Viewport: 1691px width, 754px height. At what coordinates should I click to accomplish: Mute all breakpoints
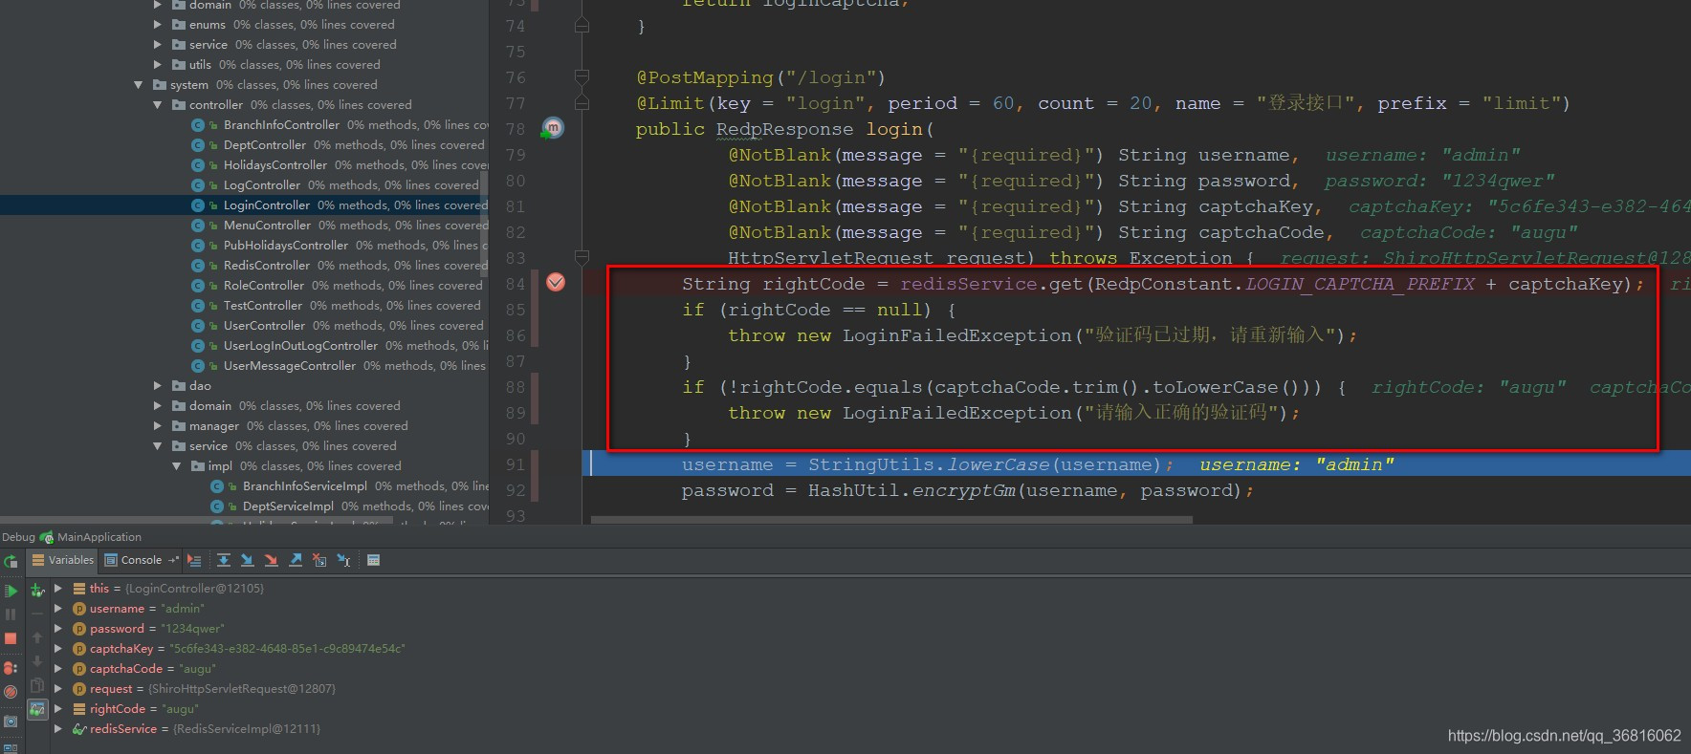point(11,692)
